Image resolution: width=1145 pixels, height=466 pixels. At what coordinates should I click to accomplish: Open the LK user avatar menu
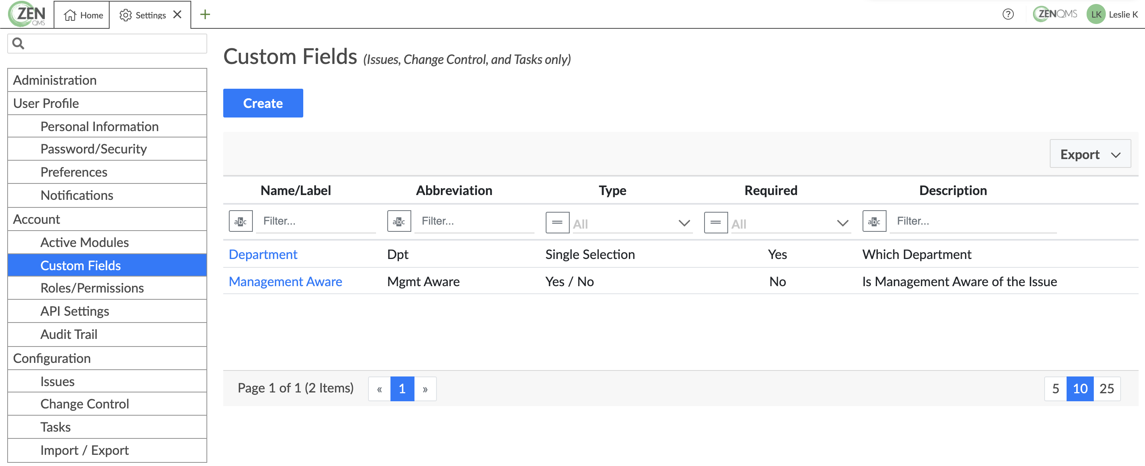tap(1096, 14)
